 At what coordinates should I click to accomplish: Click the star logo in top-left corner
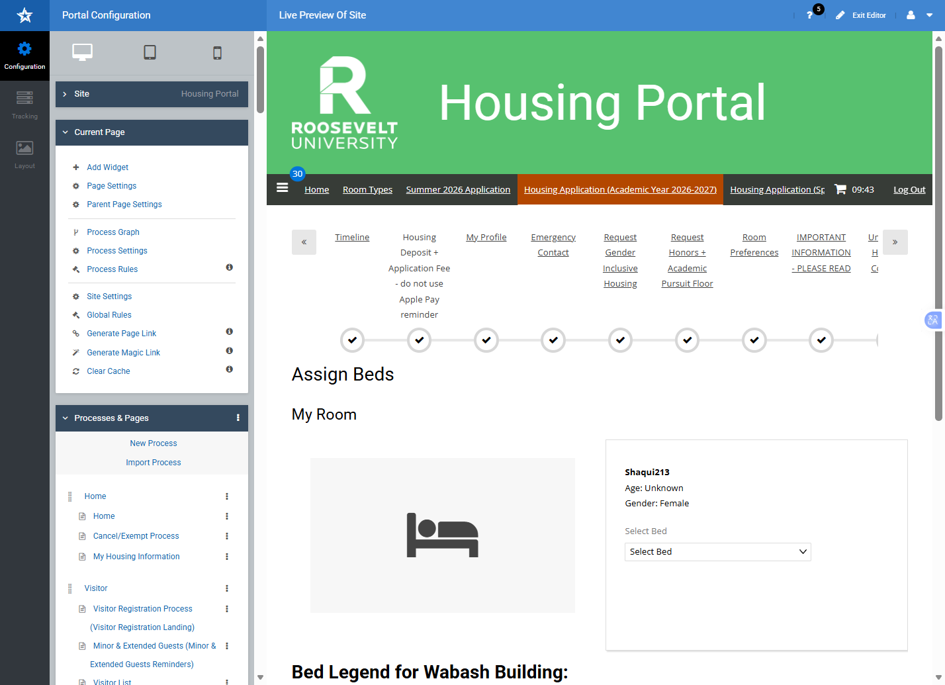coord(24,15)
